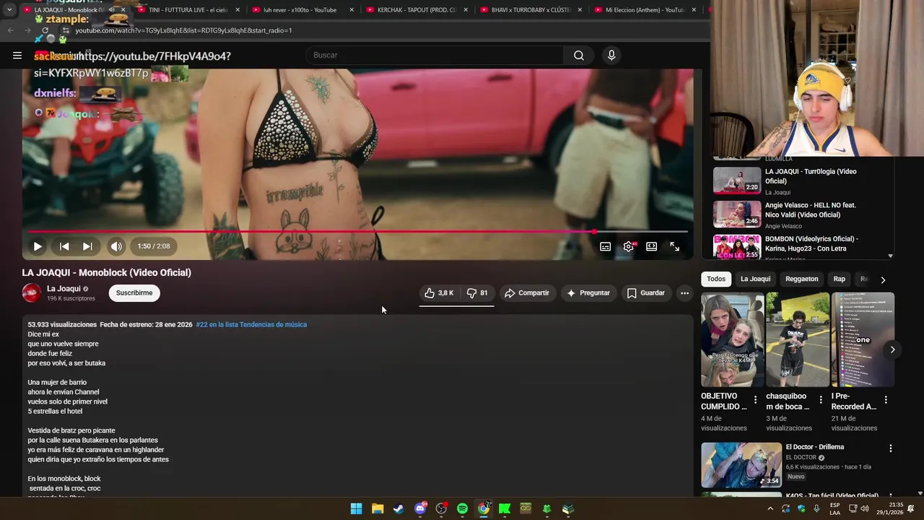Open options for El Doctor Drillema
This screenshot has height=520, width=924.
coord(890,448)
